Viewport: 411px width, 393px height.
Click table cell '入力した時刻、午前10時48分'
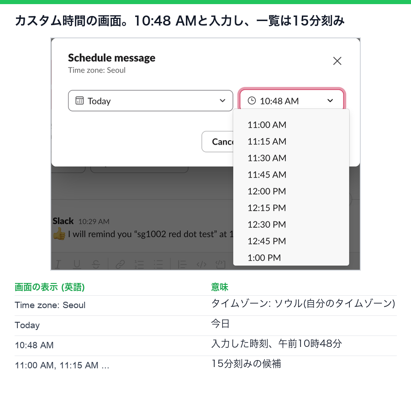click(277, 344)
